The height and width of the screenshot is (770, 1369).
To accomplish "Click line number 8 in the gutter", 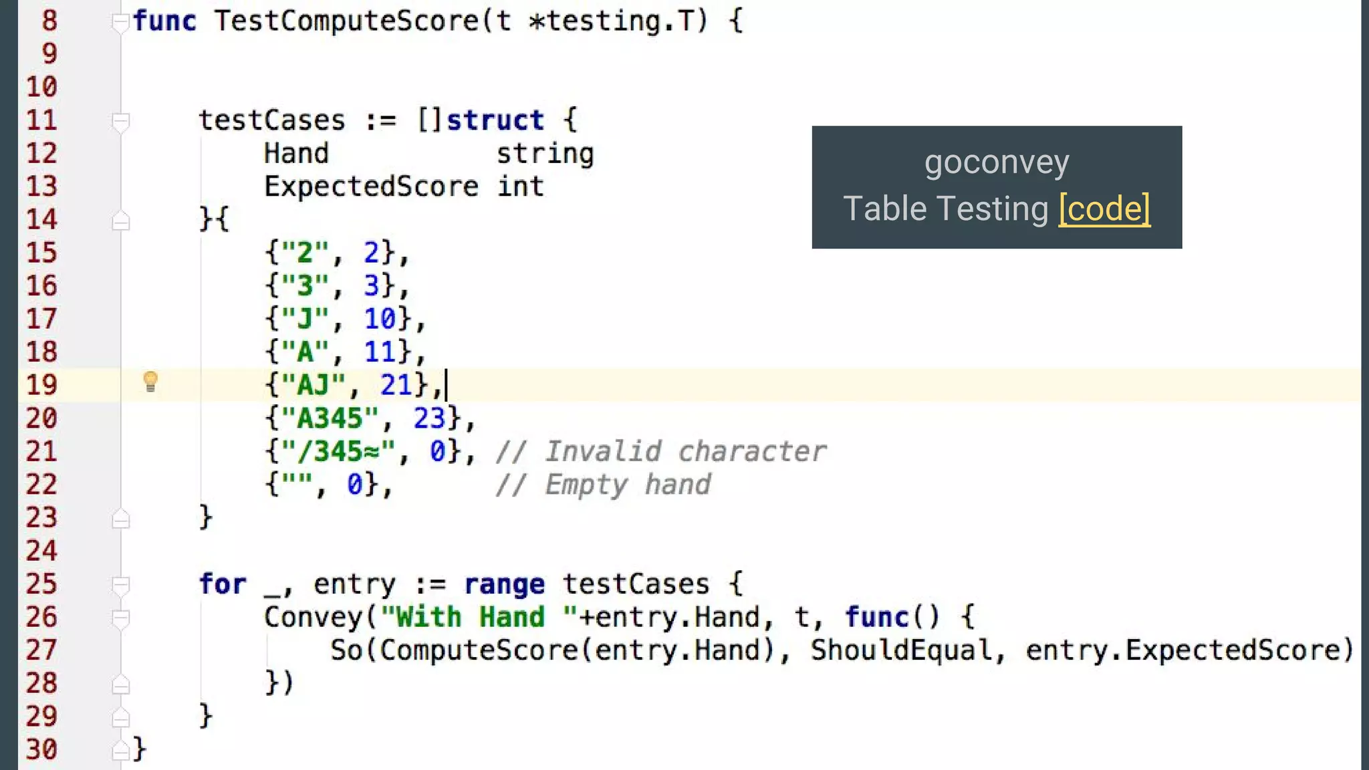I will click(x=49, y=20).
